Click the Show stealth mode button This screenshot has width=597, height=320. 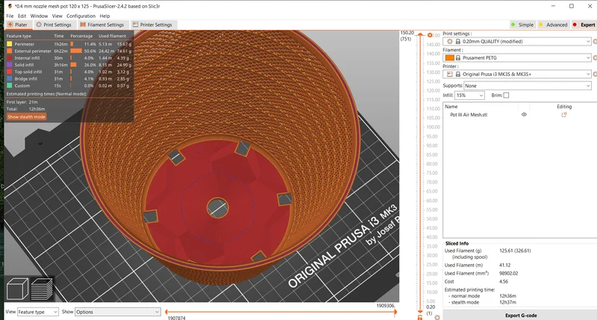(x=26, y=117)
